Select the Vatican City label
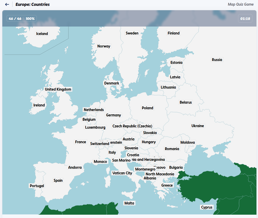This screenshot has width=258, height=218. (x=122, y=173)
